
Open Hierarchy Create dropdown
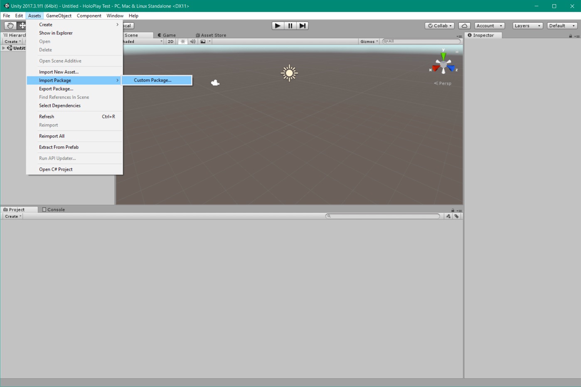[12, 42]
